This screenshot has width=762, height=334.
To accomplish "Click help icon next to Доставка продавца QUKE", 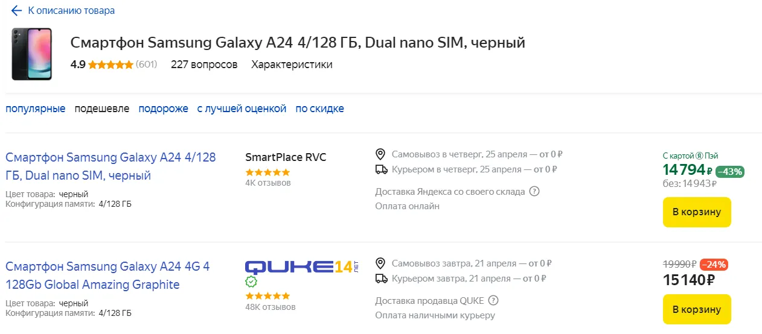I will (x=493, y=300).
